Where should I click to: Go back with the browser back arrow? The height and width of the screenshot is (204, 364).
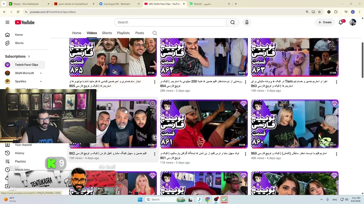coord(4,12)
